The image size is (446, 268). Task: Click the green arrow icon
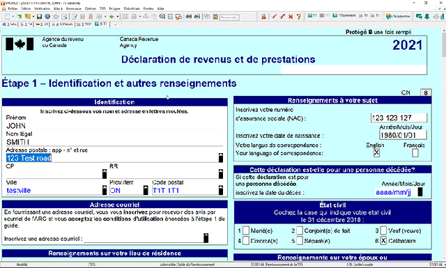coord(111,17)
